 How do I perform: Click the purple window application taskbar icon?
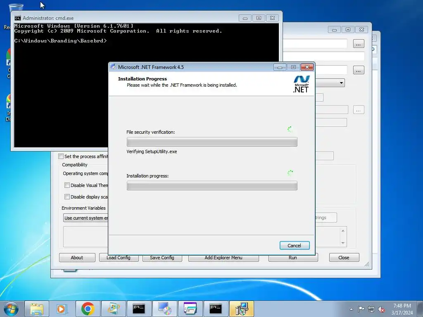(190, 309)
